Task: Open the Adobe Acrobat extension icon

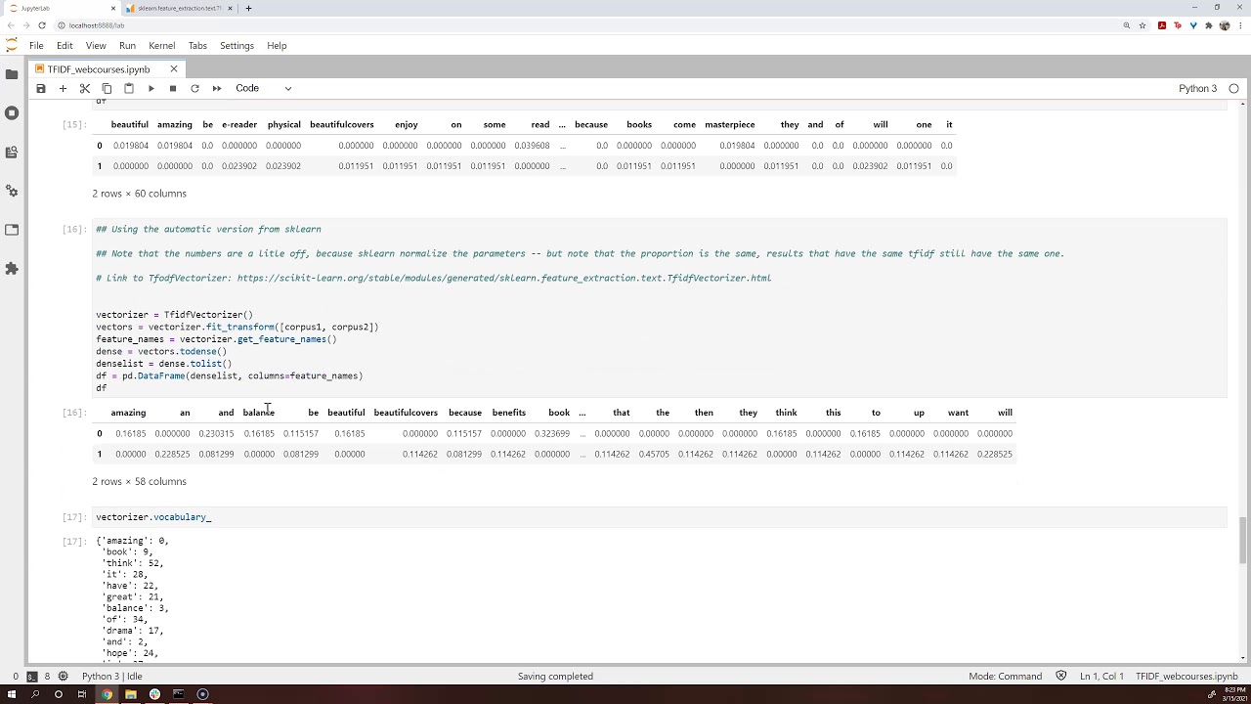Action: tap(1162, 25)
